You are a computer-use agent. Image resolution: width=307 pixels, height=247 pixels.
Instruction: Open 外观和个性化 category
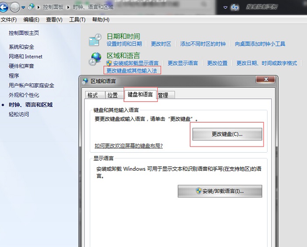tap(24, 95)
